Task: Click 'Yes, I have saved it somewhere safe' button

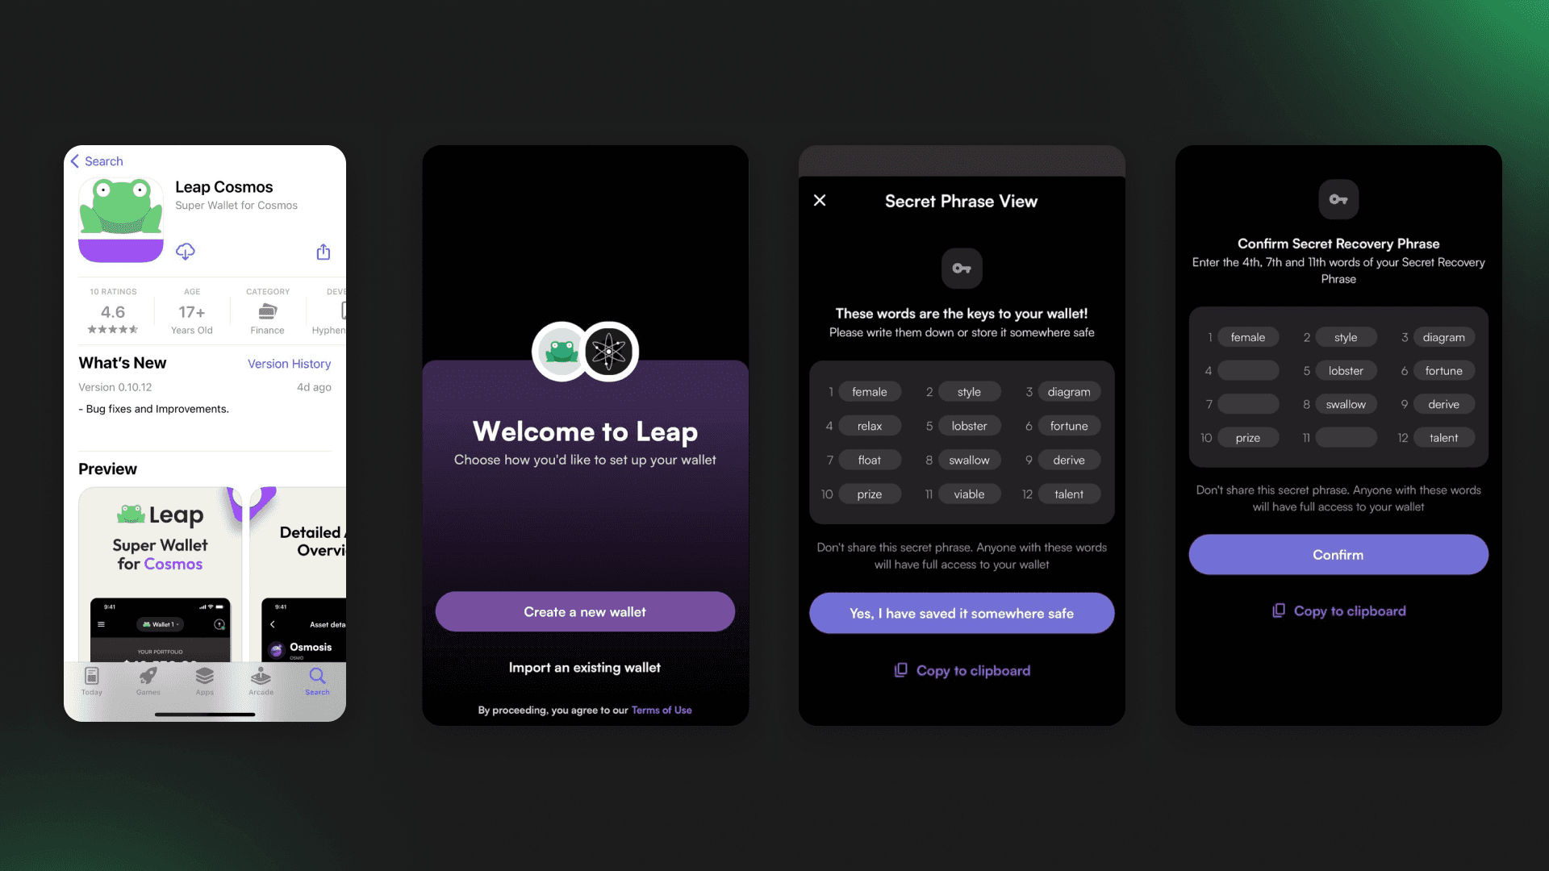Action: (x=961, y=613)
